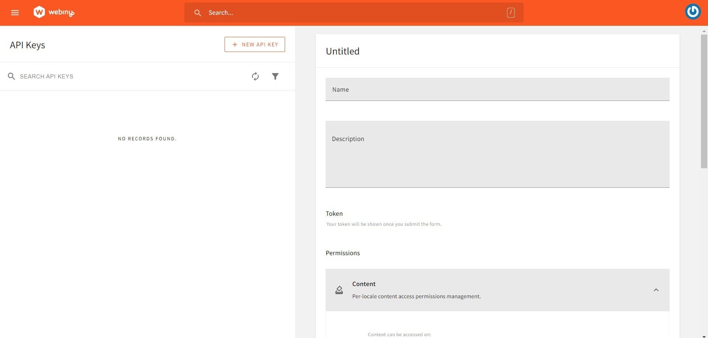This screenshot has width=708, height=338.
Task: Click the magnifier icon beside Search API Keys
Action: [x=11, y=76]
